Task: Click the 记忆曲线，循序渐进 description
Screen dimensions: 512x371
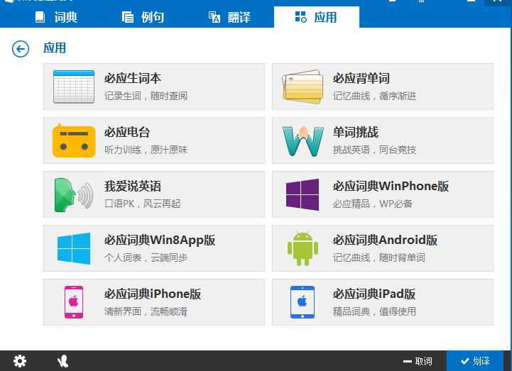Action: [374, 96]
